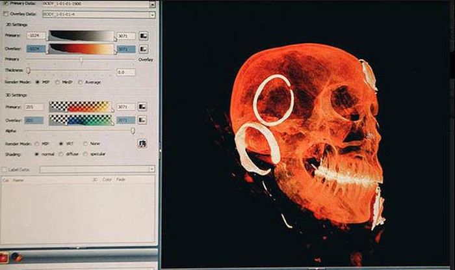This screenshot has width=455, height=270.
Task: Select MIP in the 2D Render Mode
Action: 38,82
